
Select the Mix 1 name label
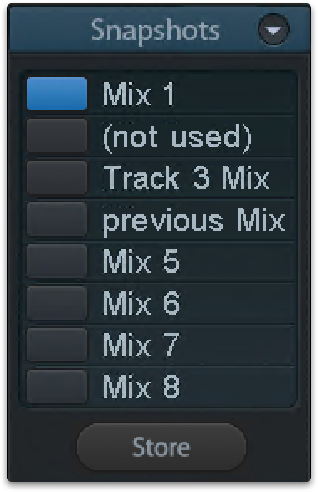coord(138,94)
